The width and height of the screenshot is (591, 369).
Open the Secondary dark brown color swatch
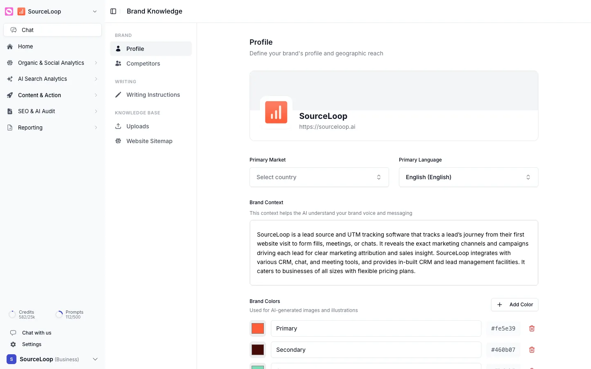(258, 350)
